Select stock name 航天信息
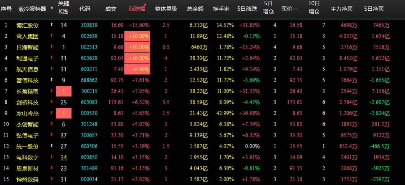 pos(28,69)
